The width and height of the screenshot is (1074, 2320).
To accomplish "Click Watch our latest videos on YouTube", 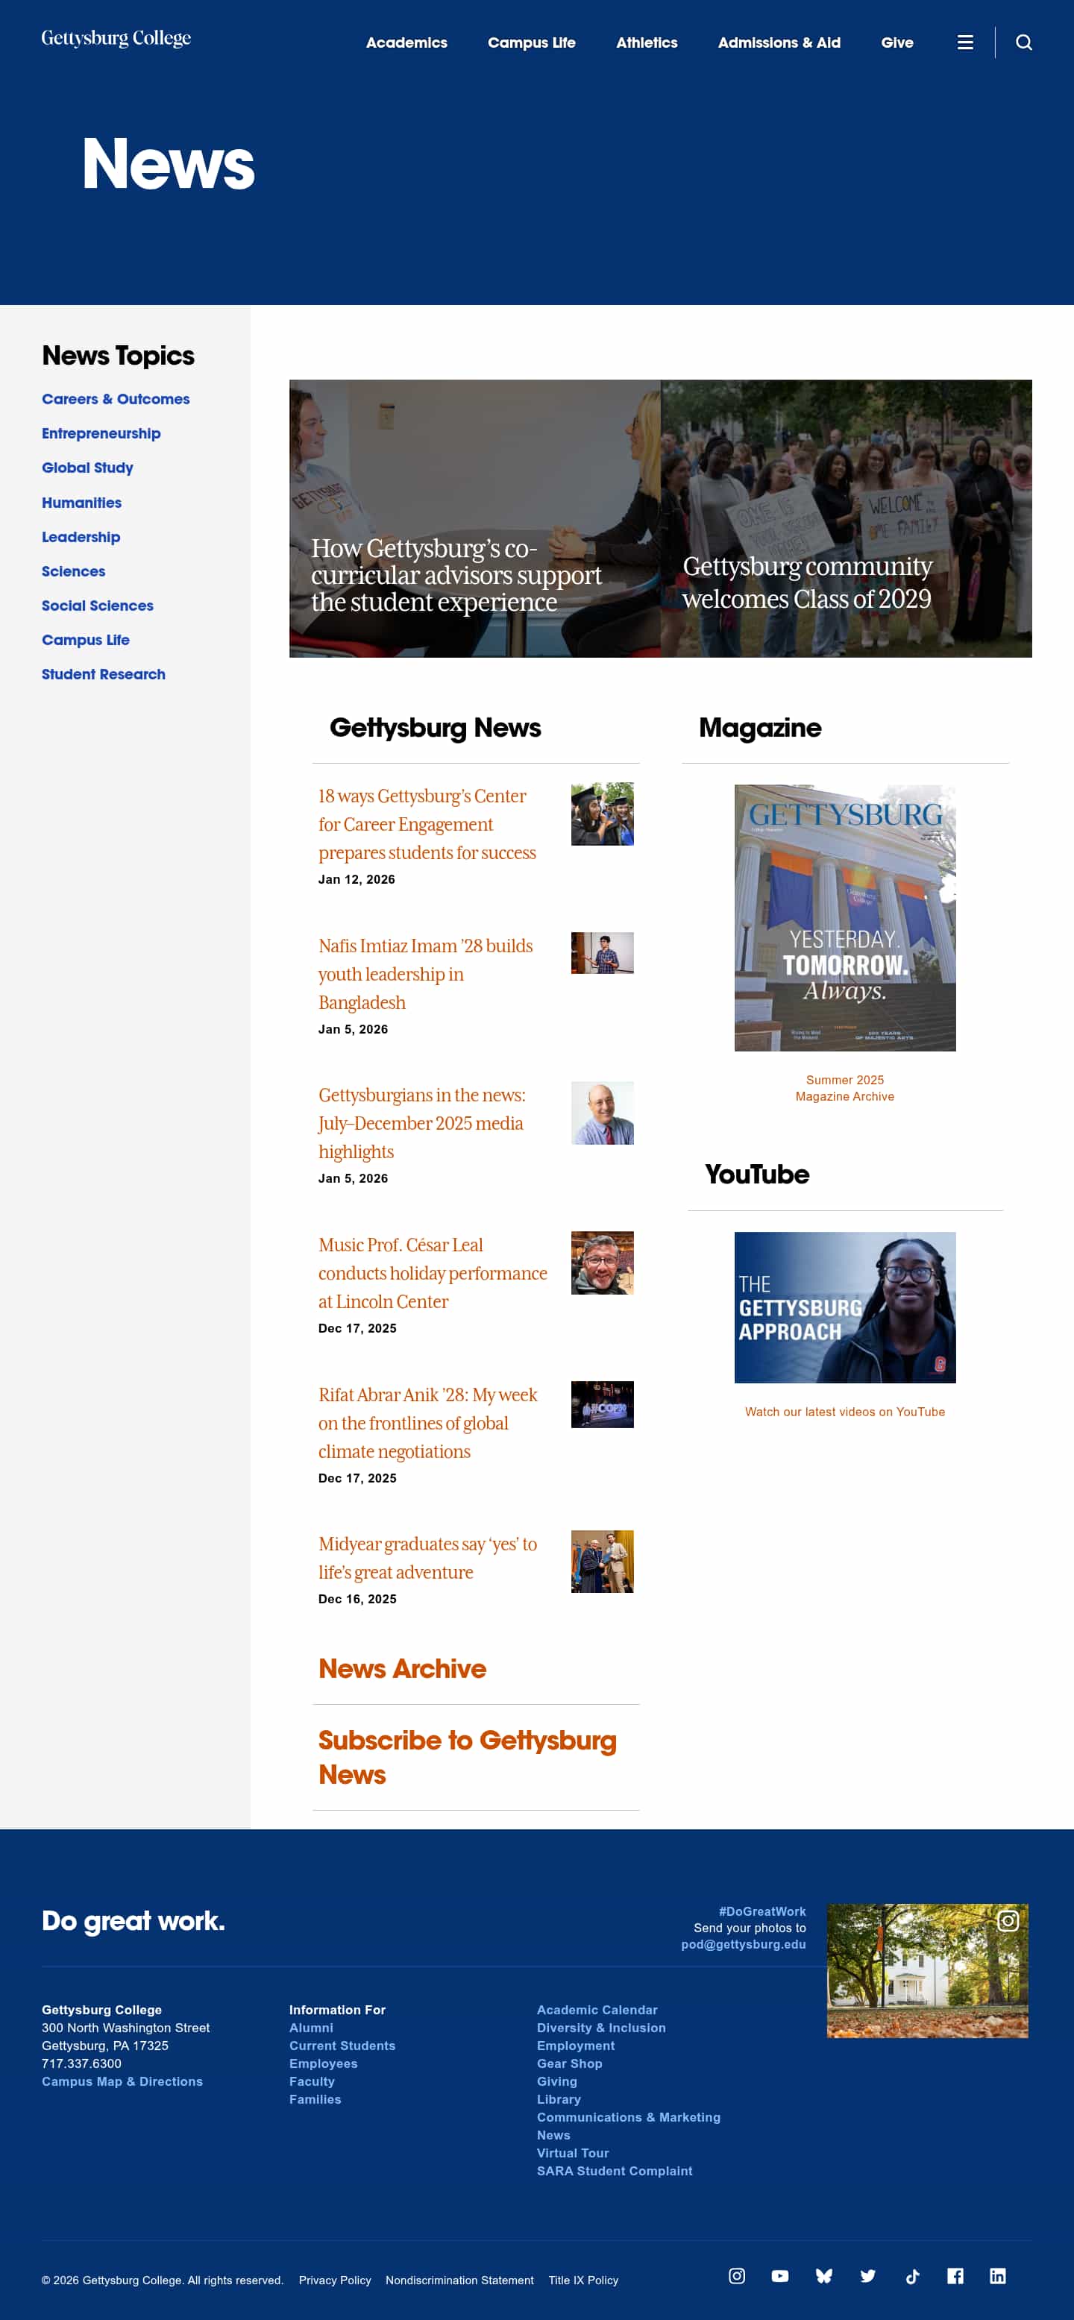I will click(844, 1411).
